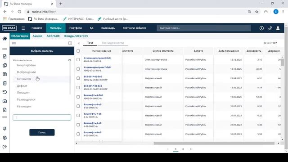288x162 pixels.
Task: Click the copy sidebar icon
Action: 5,65
